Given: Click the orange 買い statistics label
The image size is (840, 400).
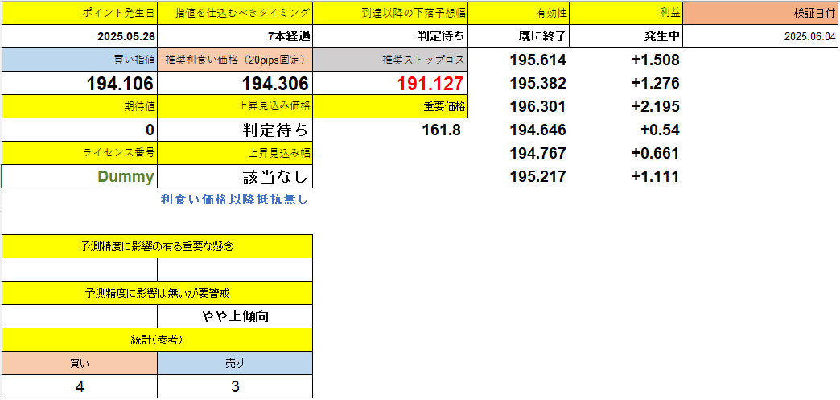Looking at the screenshot, I should pos(80,363).
